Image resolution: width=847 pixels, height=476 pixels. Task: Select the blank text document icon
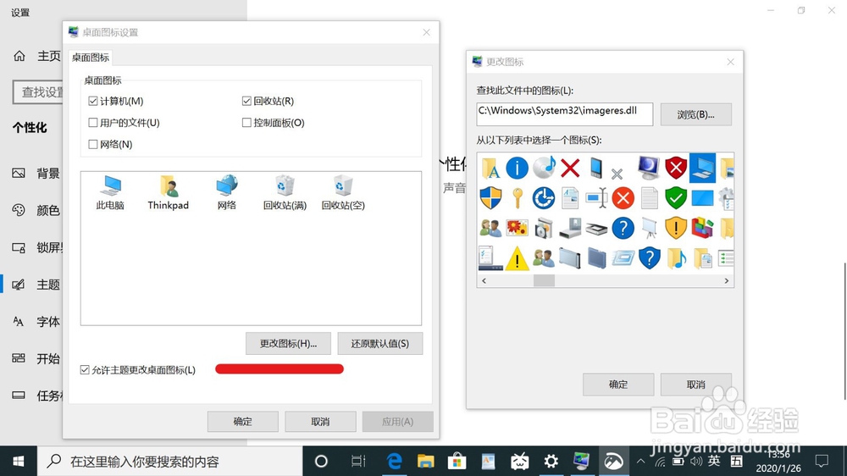click(x=650, y=198)
